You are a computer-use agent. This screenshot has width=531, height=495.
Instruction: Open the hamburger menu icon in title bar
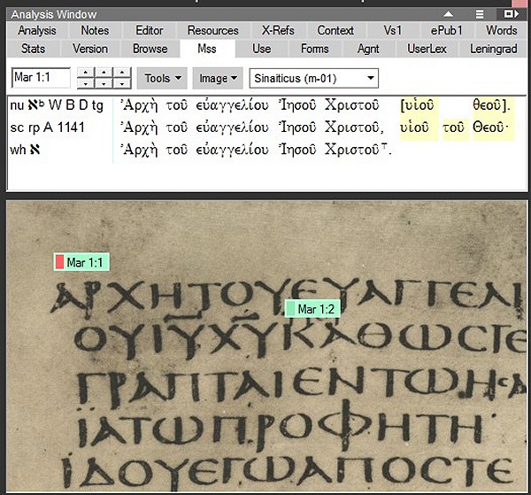click(480, 14)
